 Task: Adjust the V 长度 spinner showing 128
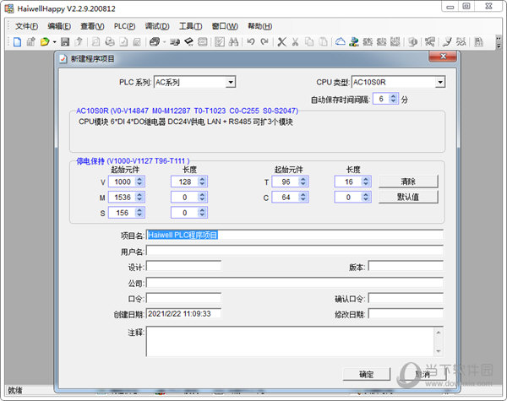[x=202, y=182]
